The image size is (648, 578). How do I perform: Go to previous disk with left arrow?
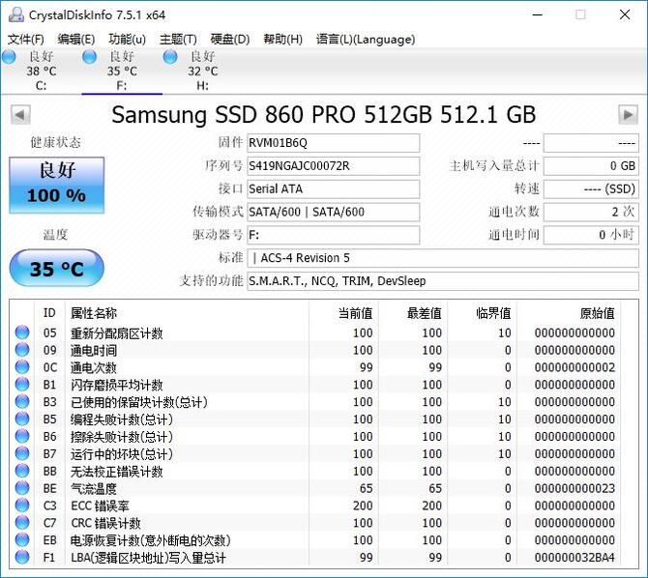coord(19,115)
